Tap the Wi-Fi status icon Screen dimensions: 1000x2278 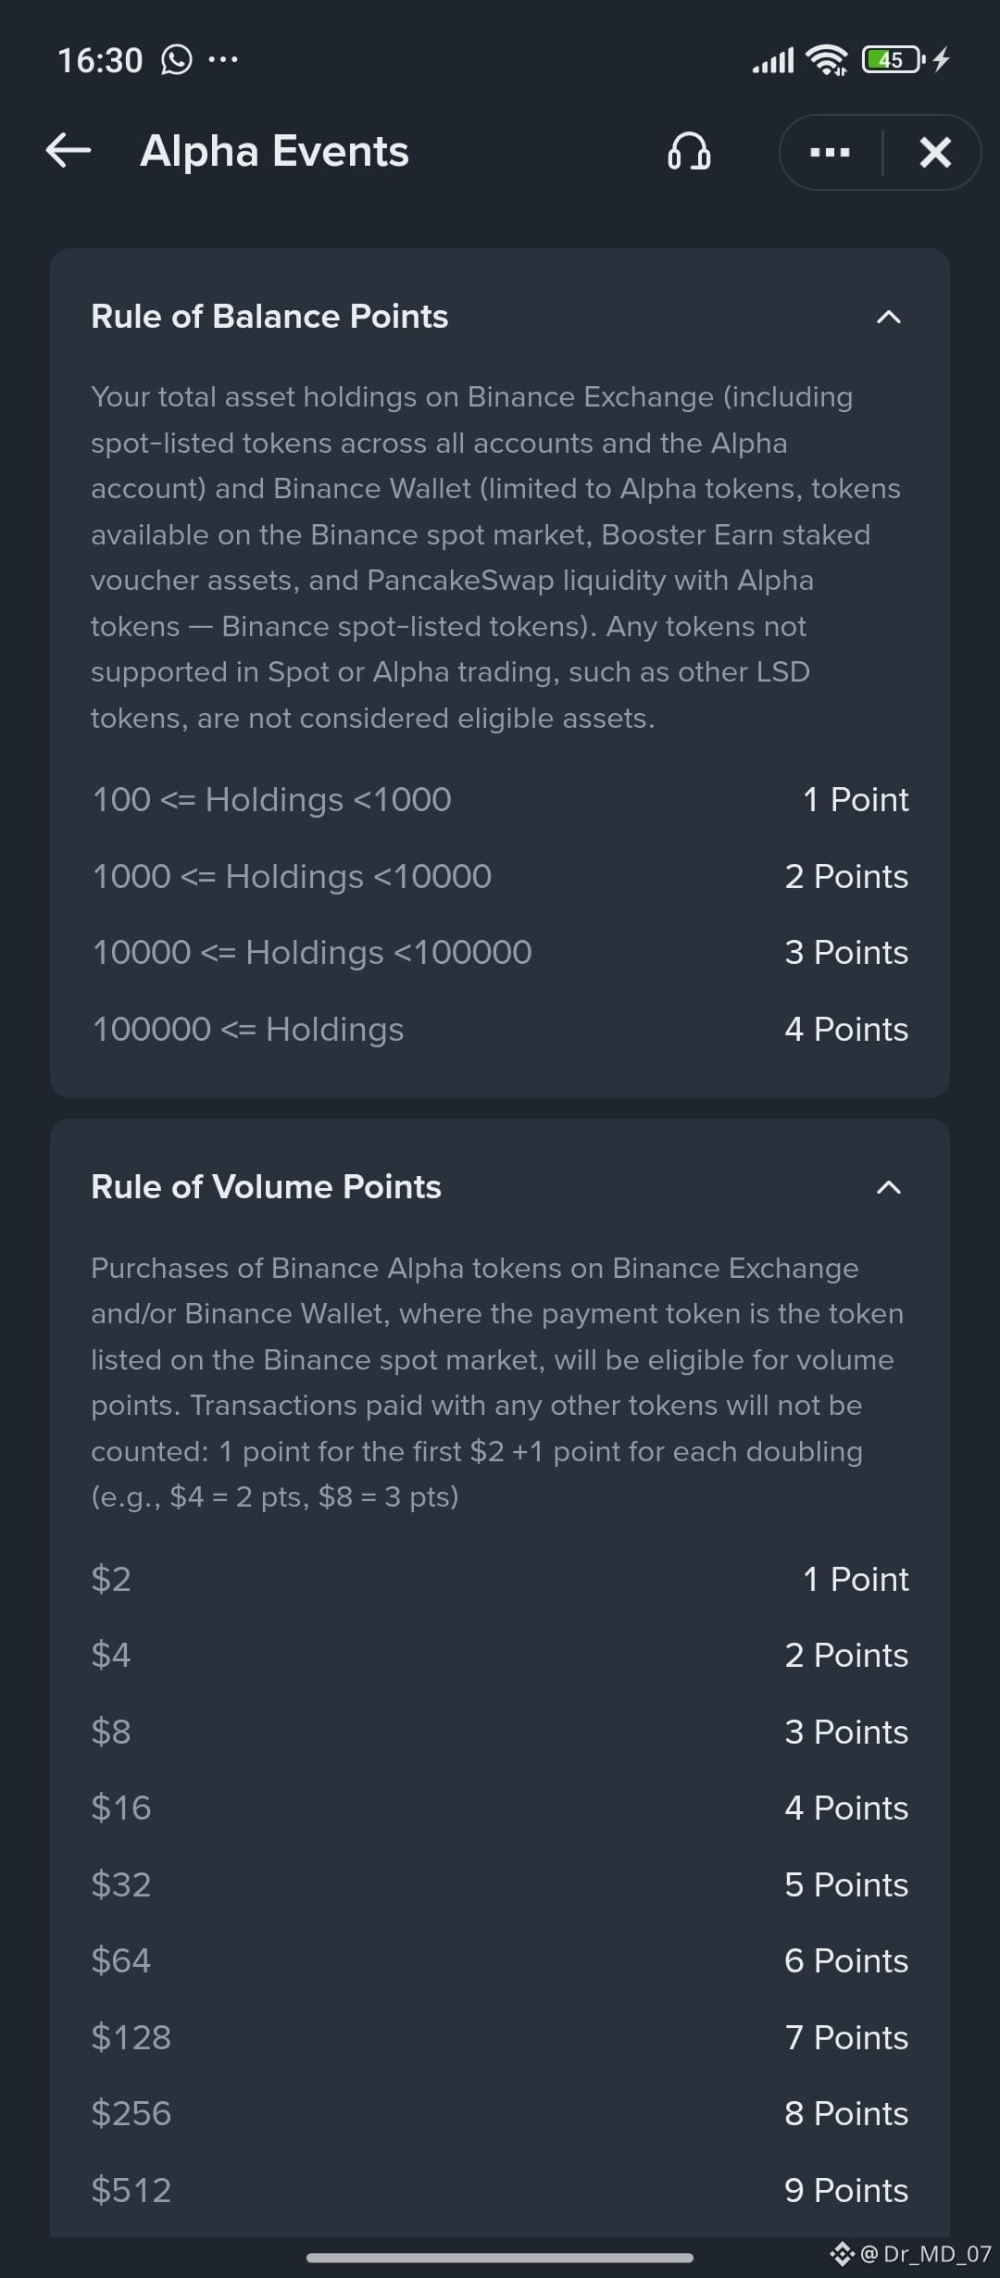click(827, 60)
